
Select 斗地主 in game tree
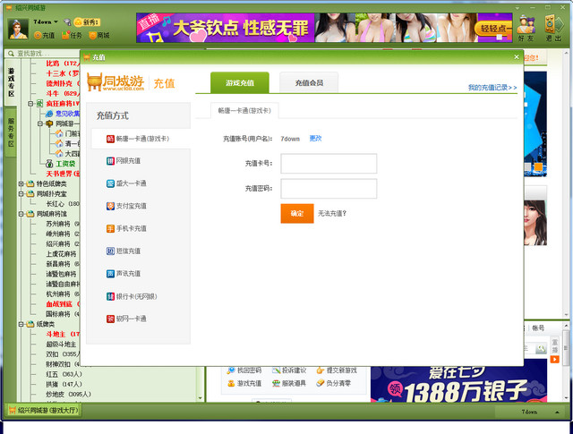pyautogui.click(x=63, y=334)
